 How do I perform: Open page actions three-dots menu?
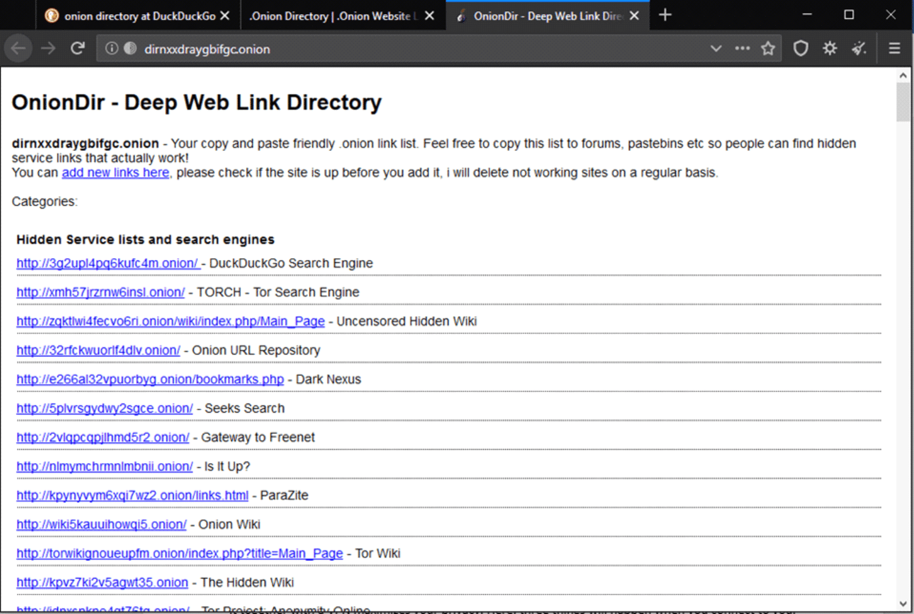[742, 48]
